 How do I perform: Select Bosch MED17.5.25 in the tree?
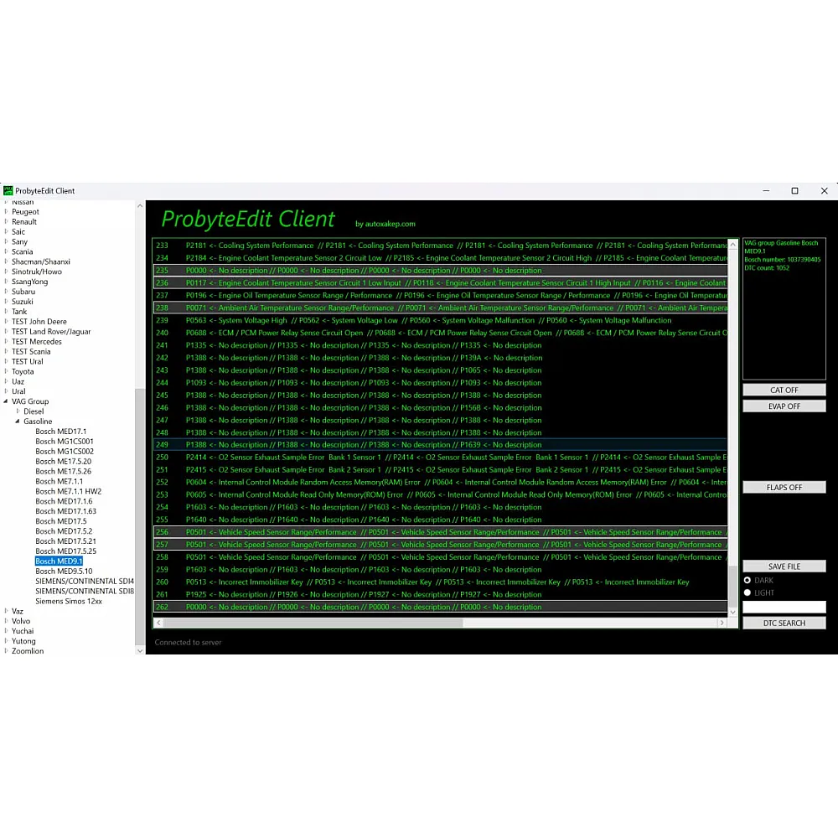(65, 551)
